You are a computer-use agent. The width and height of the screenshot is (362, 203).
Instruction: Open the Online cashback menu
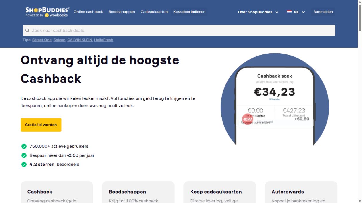(x=88, y=12)
